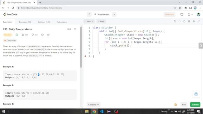Show the Hint for the problem
This screenshot has height=114, width=203.
(69, 29)
